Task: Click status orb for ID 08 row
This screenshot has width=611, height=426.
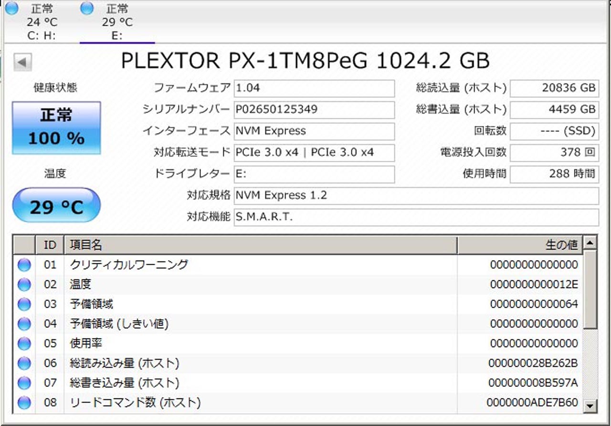Action: coord(24,403)
